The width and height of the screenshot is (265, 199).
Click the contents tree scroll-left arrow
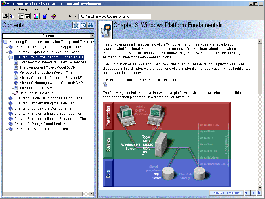click(x=5, y=194)
